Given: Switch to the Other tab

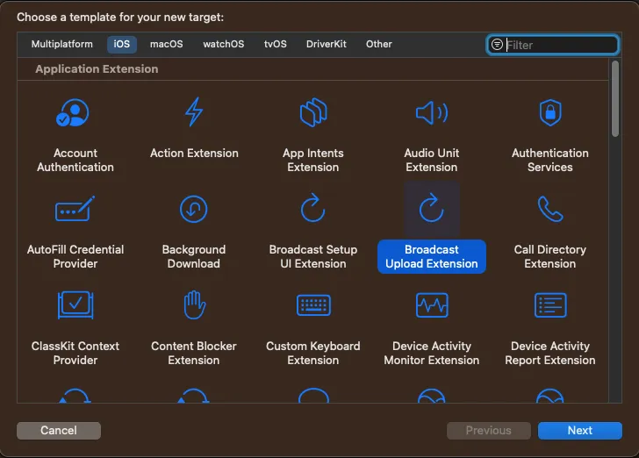Looking at the screenshot, I should [378, 44].
